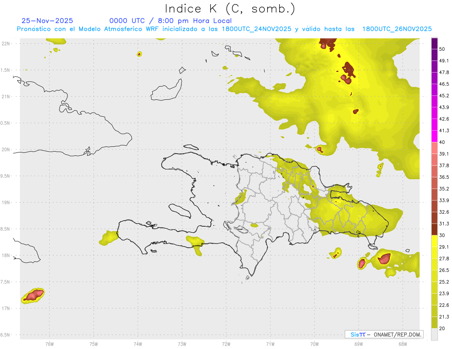Click legend value '27.8'
The width and height of the screenshot is (452, 349).
tap(444, 259)
